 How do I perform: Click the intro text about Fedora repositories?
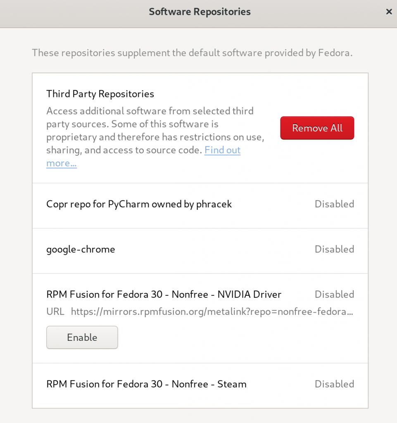click(x=192, y=53)
